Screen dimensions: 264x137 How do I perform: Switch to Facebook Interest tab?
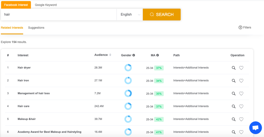click(x=16, y=5)
